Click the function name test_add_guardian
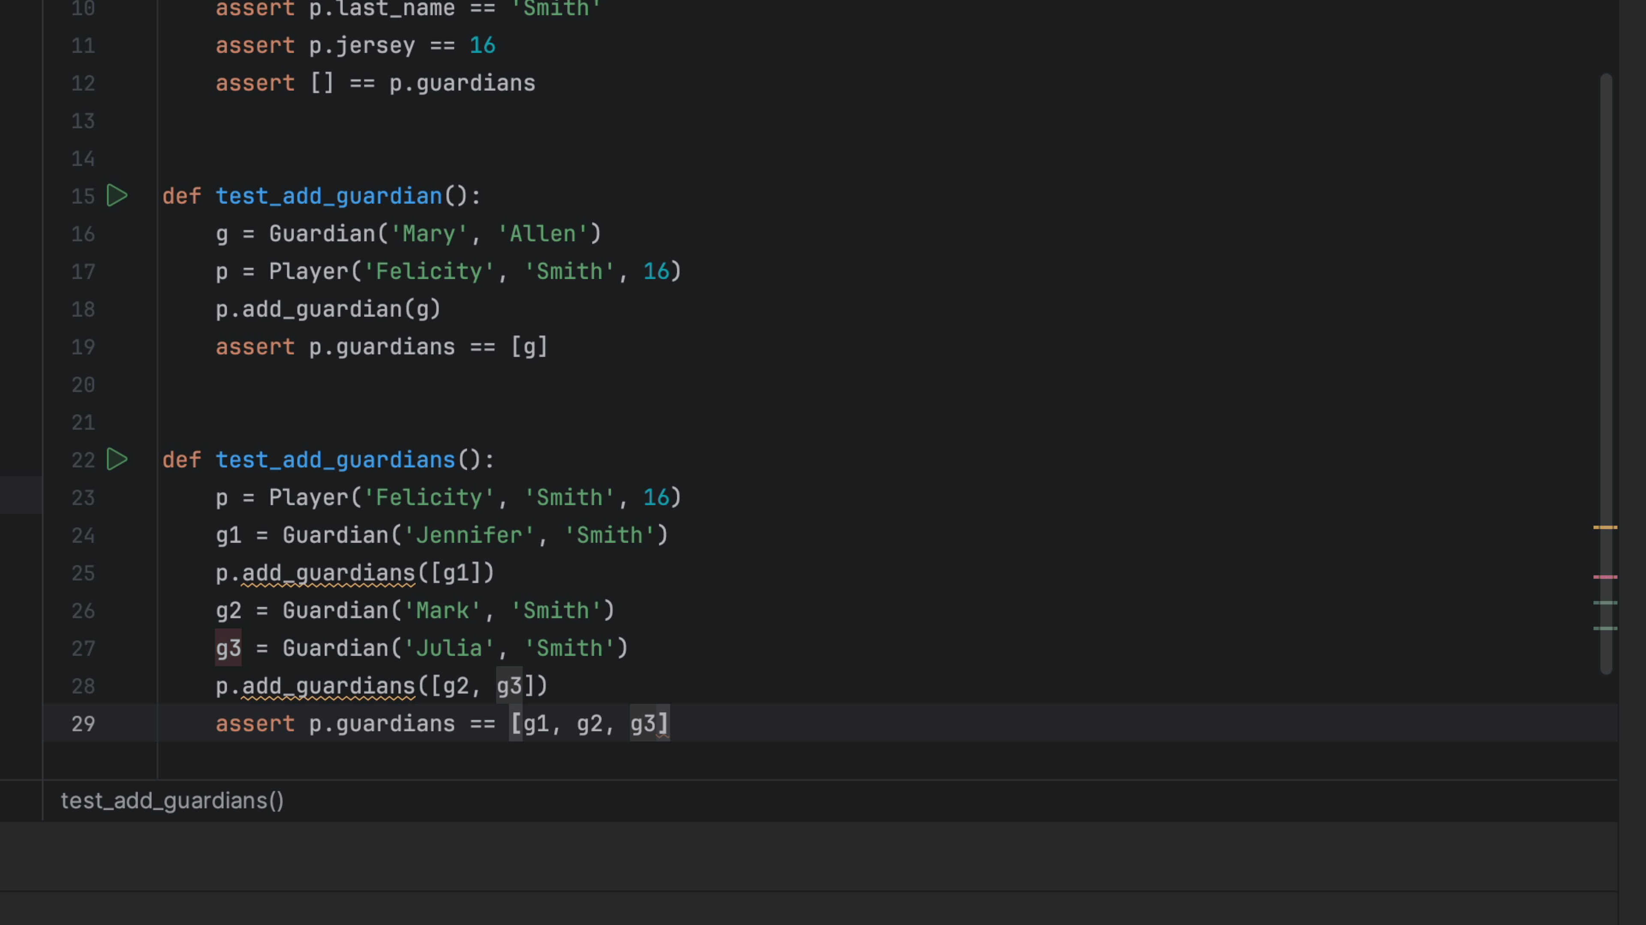Image resolution: width=1646 pixels, height=925 pixels. point(328,196)
